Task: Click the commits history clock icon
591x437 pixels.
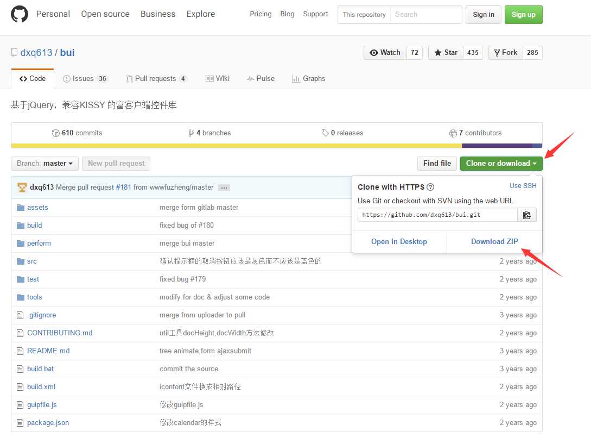Action: (x=56, y=133)
